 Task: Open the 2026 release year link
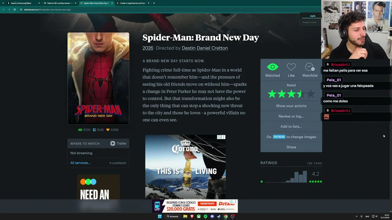point(148,48)
